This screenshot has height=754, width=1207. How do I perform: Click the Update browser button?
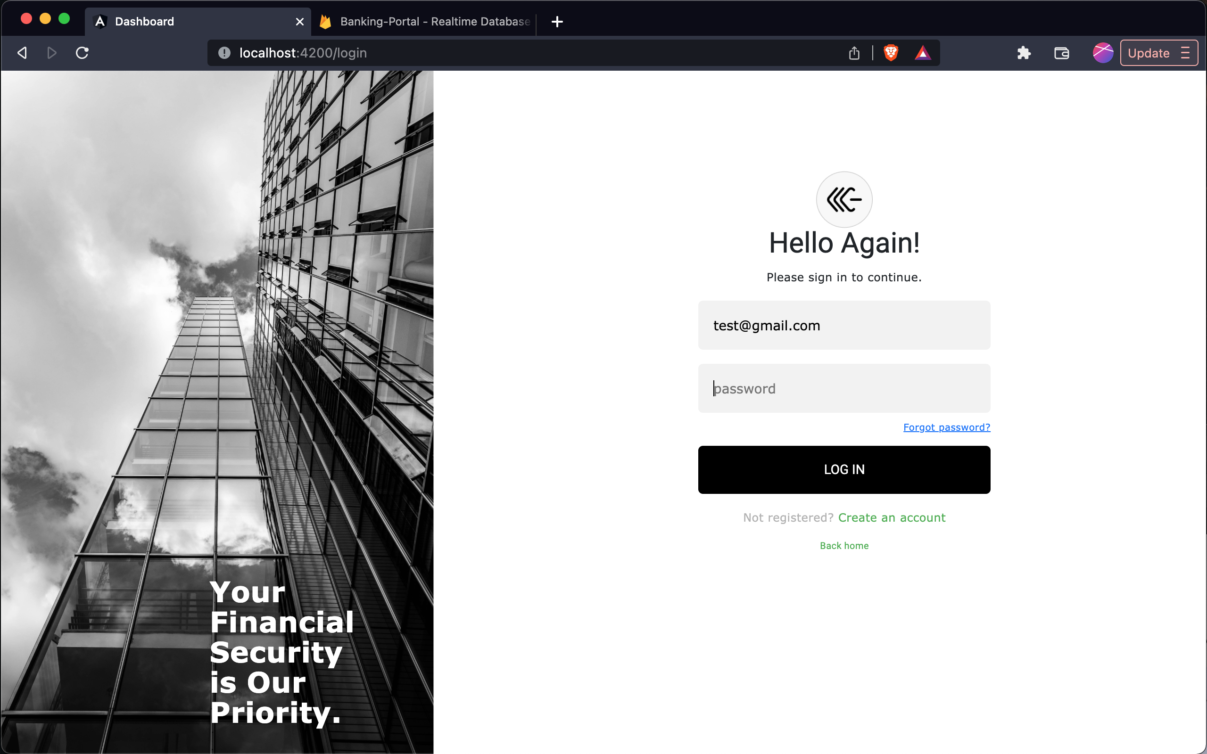[1149, 52]
